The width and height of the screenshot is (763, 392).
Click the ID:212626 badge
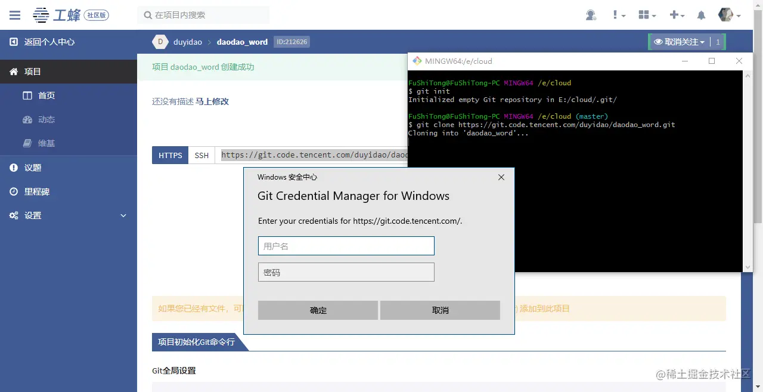click(x=292, y=42)
